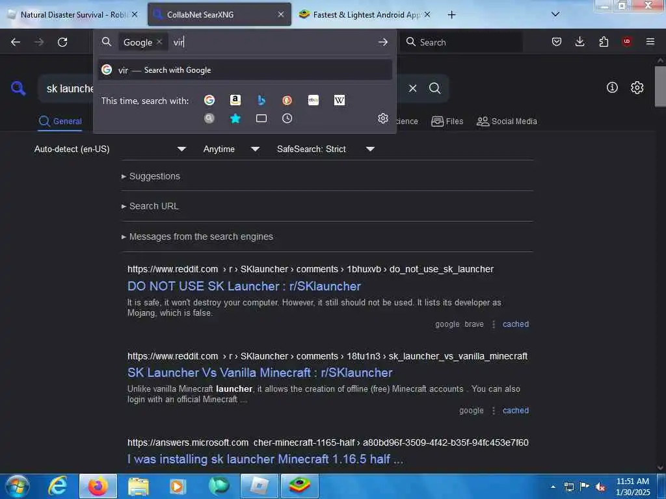
Task: List all tabs dropdown arrow
Action: [555, 14]
